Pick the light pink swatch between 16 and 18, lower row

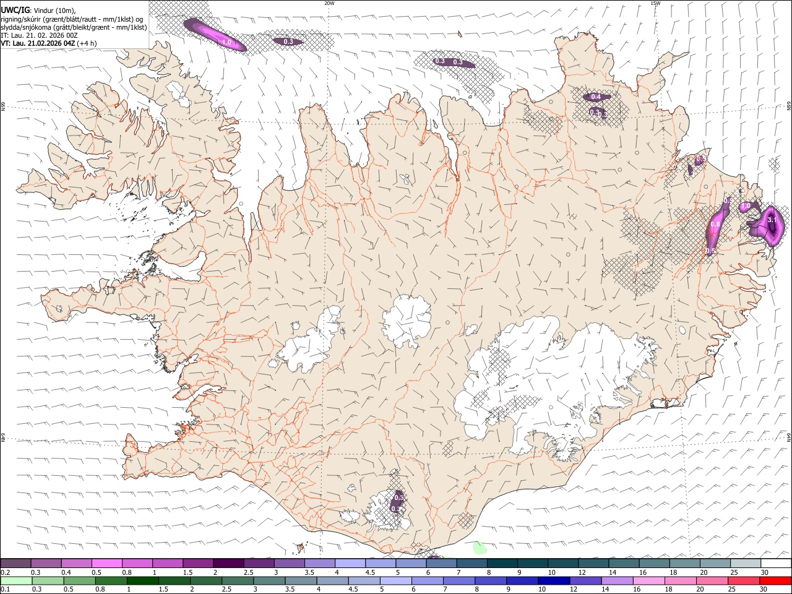[x=648, y=580]
